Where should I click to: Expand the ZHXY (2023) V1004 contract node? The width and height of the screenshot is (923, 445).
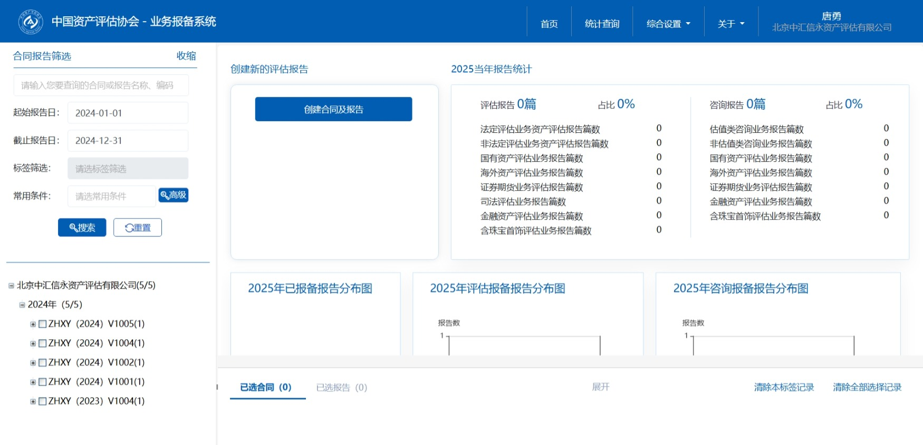click(x=33, y=401)
